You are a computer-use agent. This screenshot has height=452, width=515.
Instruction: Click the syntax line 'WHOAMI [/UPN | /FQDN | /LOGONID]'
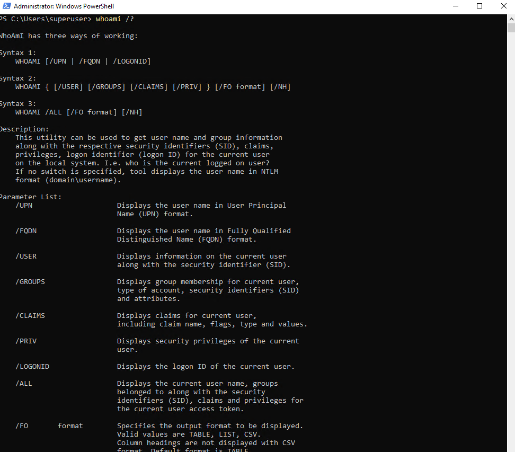pyautogui.click(x=83, y=61)
